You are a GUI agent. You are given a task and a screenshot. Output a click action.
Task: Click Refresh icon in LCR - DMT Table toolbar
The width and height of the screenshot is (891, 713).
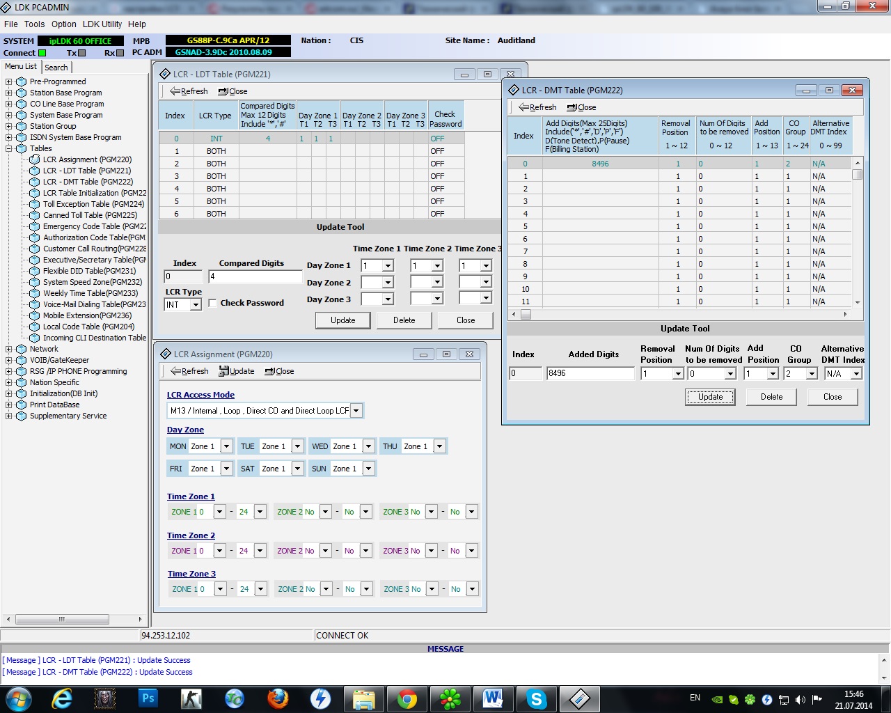pos(524,107)
